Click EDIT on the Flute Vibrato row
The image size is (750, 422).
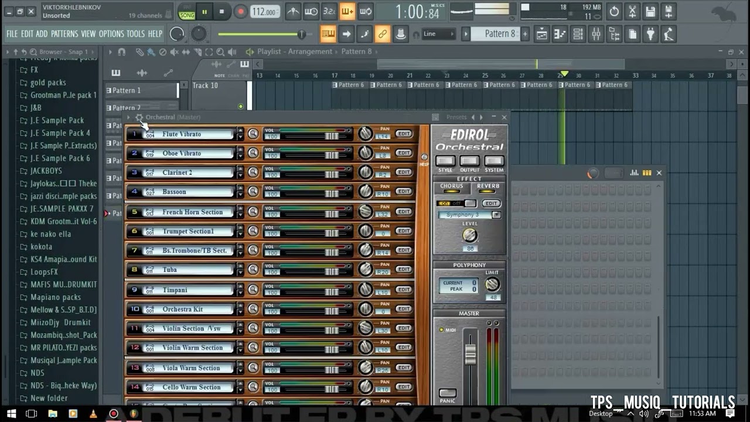(x=404, y=134)
